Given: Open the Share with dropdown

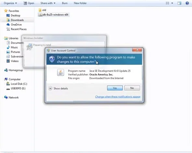Looking at the screenshot, I should (48, 3).
